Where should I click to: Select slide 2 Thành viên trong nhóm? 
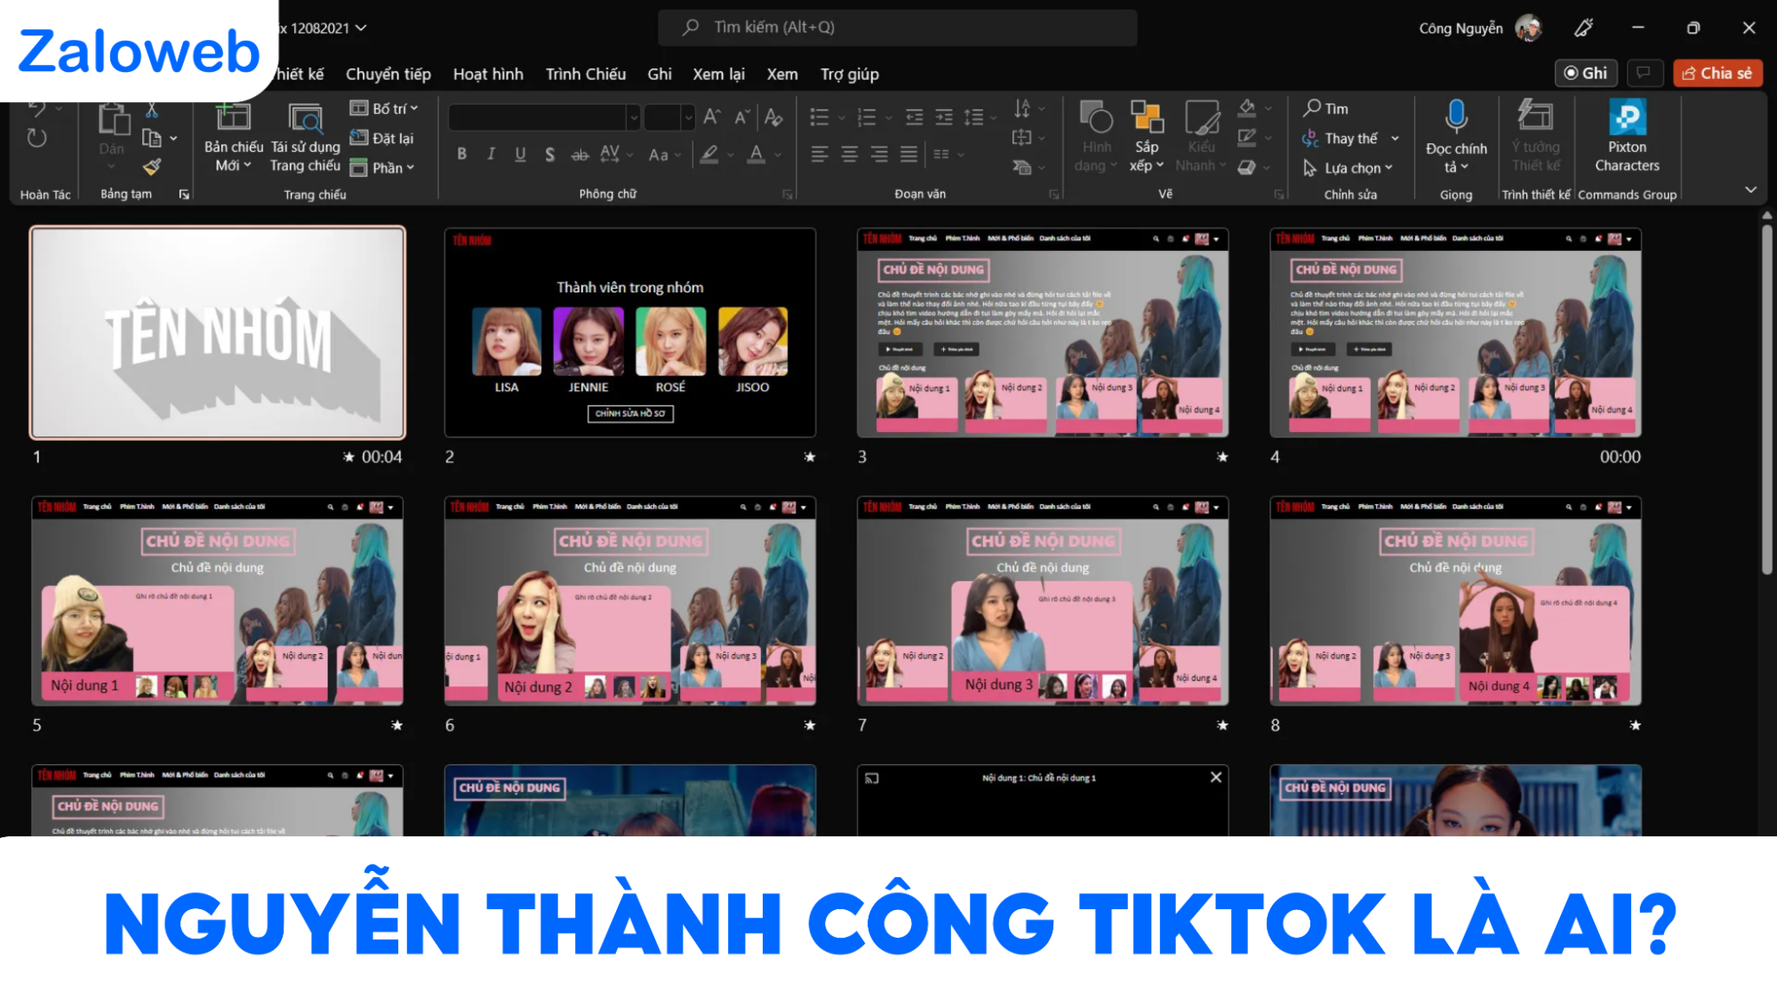click(x=630, y=332)
